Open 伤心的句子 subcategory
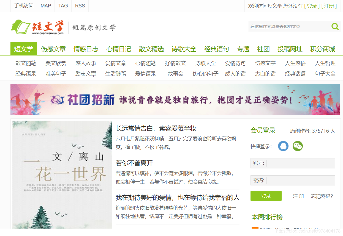 (x=205, y=74)
